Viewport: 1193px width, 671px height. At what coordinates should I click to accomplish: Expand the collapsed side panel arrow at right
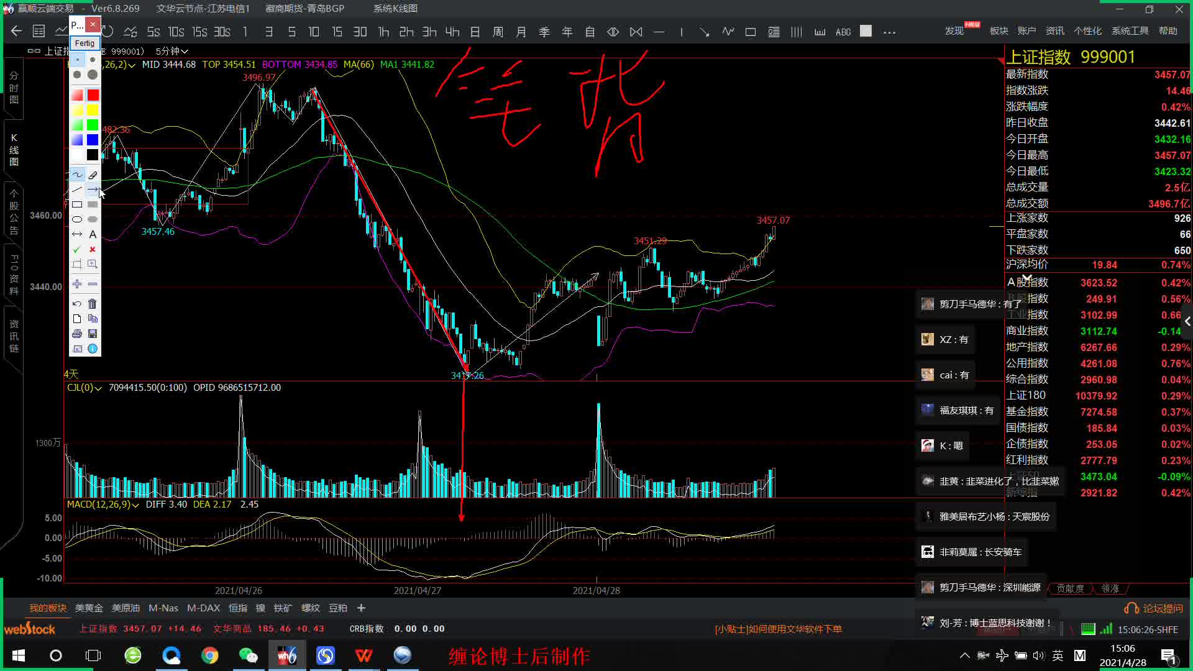click(1187, 321)
